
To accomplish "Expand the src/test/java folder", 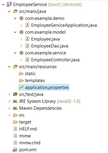I will pyautogui.click(x=9, y=94).
